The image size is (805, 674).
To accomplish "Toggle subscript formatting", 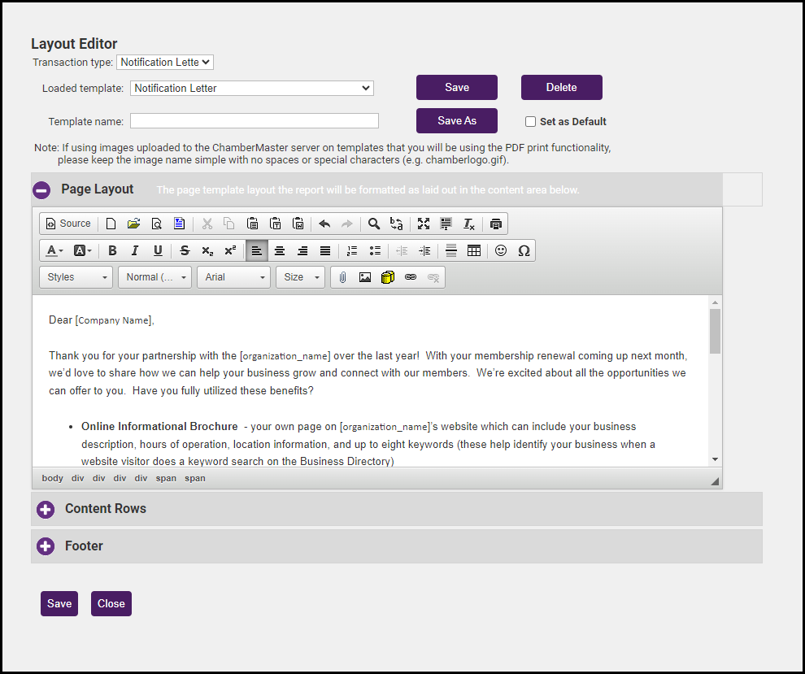I will 207,250.
